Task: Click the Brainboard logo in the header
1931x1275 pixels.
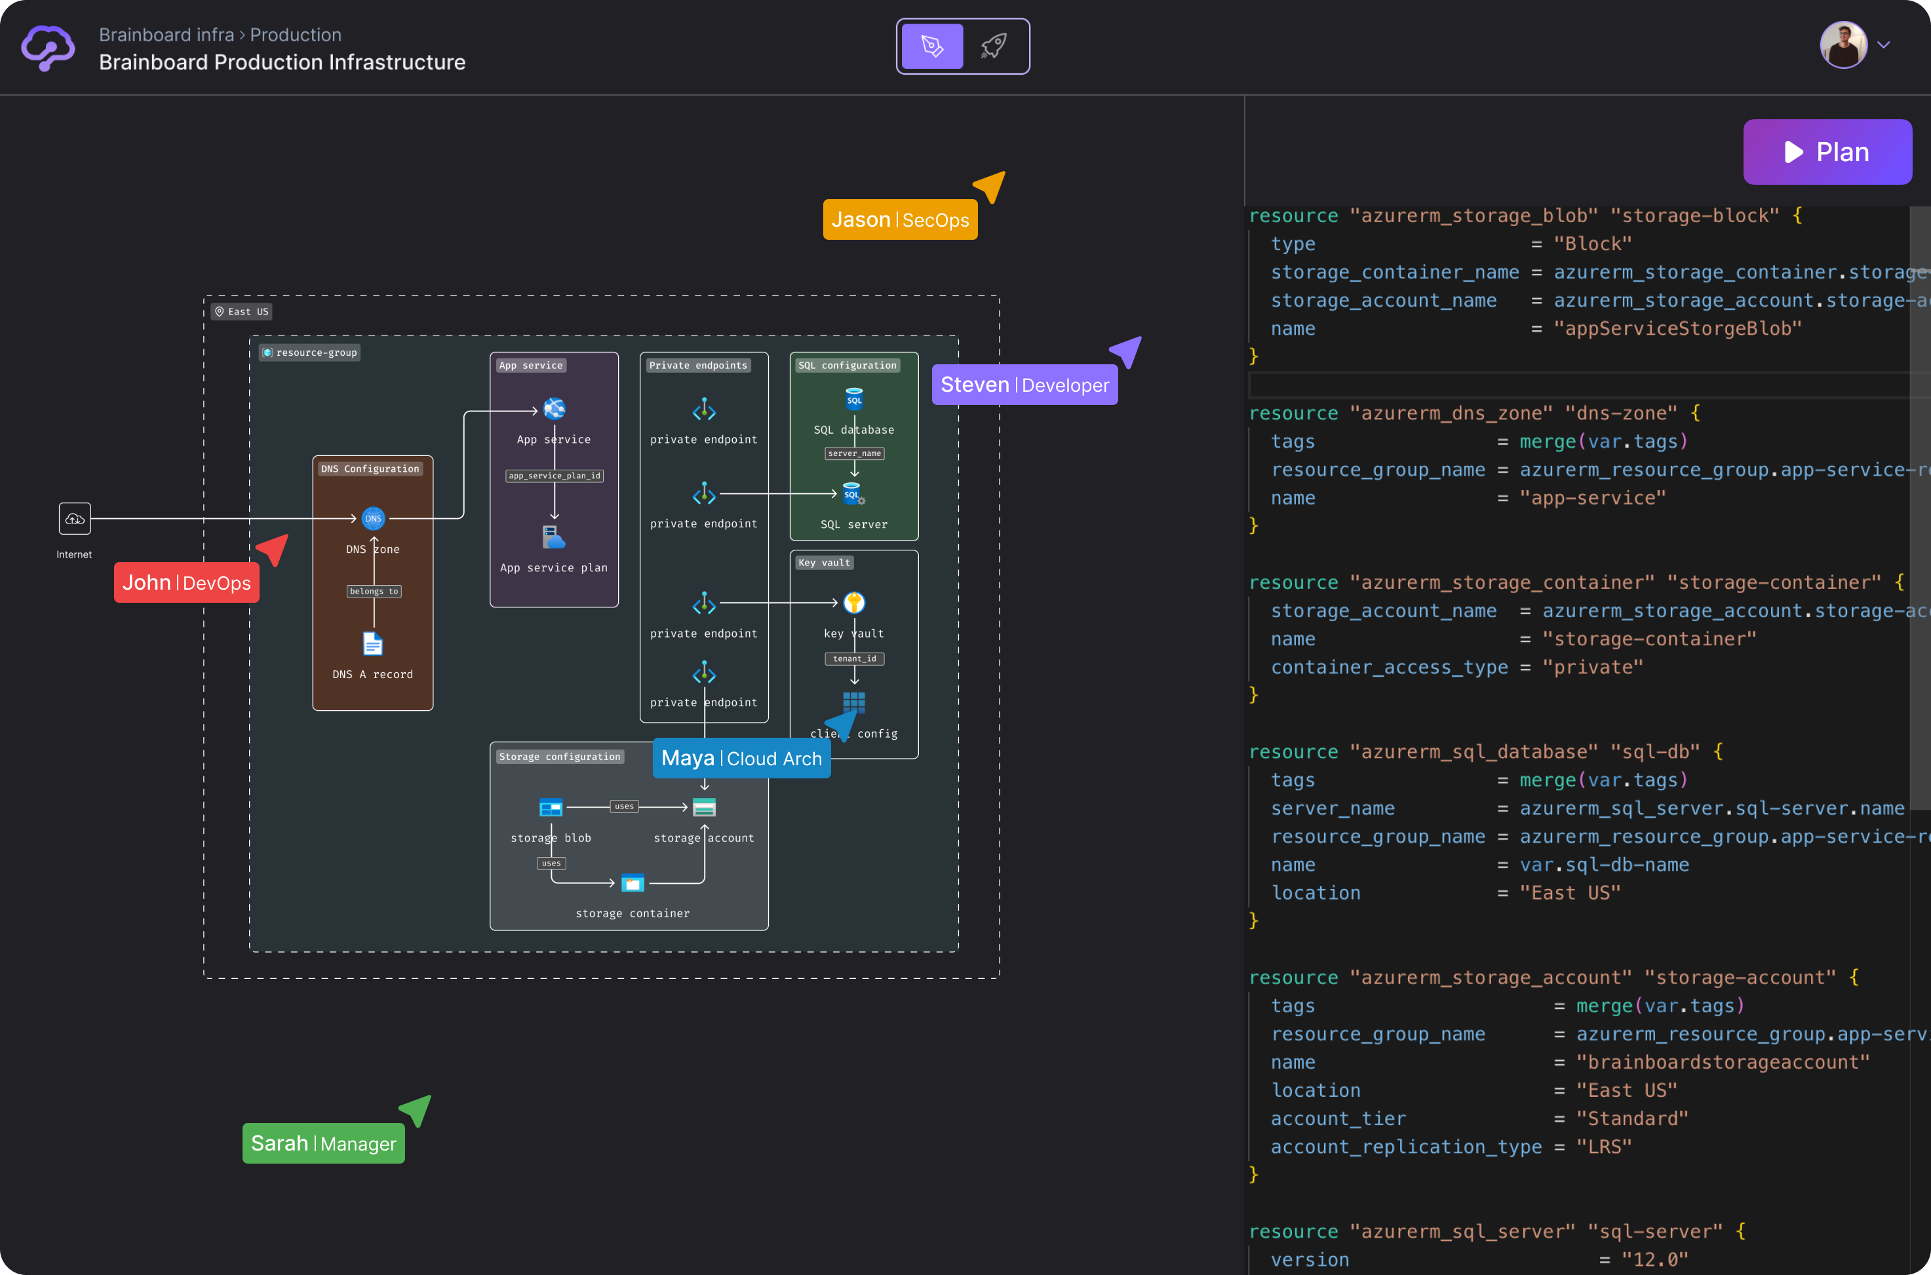Action: click(x=47, y=48)
